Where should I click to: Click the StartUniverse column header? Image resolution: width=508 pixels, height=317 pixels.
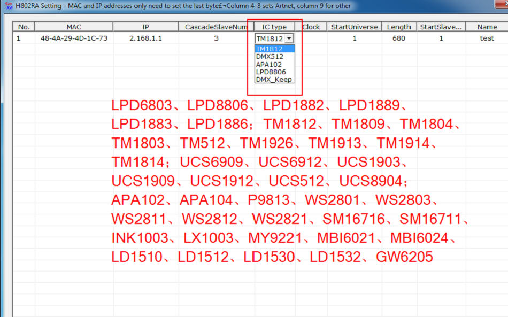[355, 27]
